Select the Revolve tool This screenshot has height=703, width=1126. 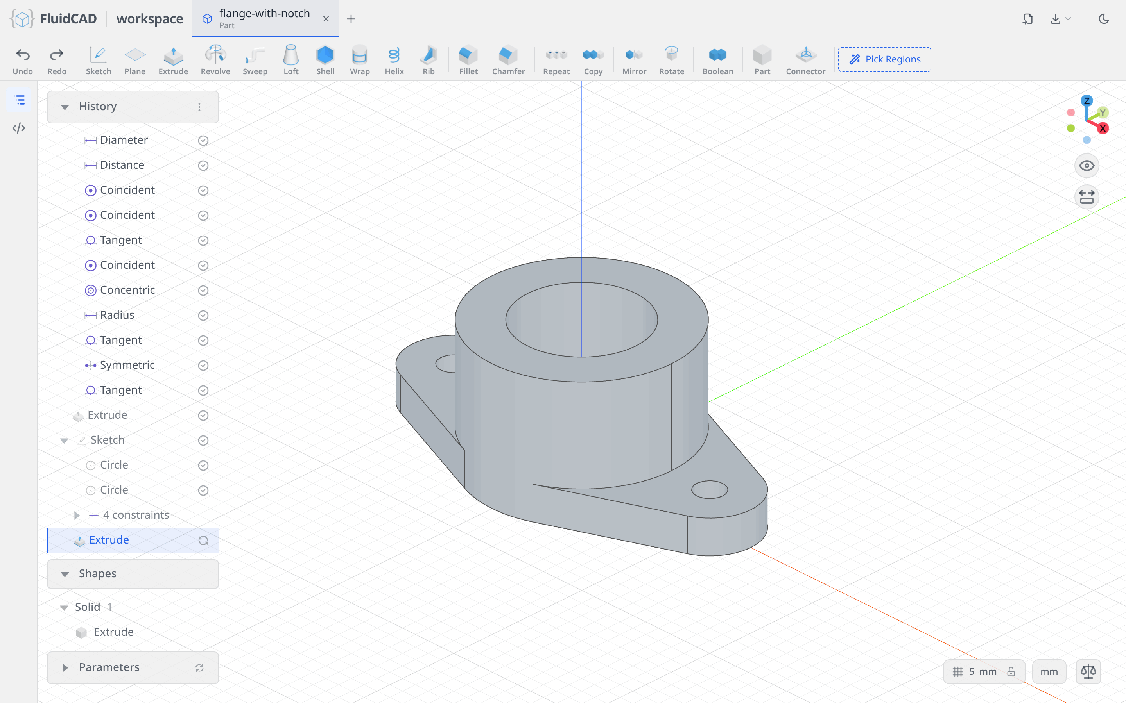tap(215, 60)
